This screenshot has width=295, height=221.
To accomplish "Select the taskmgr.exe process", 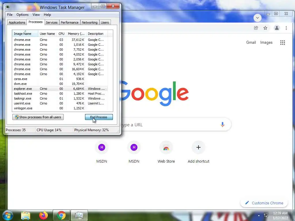I will coord(60,98).
